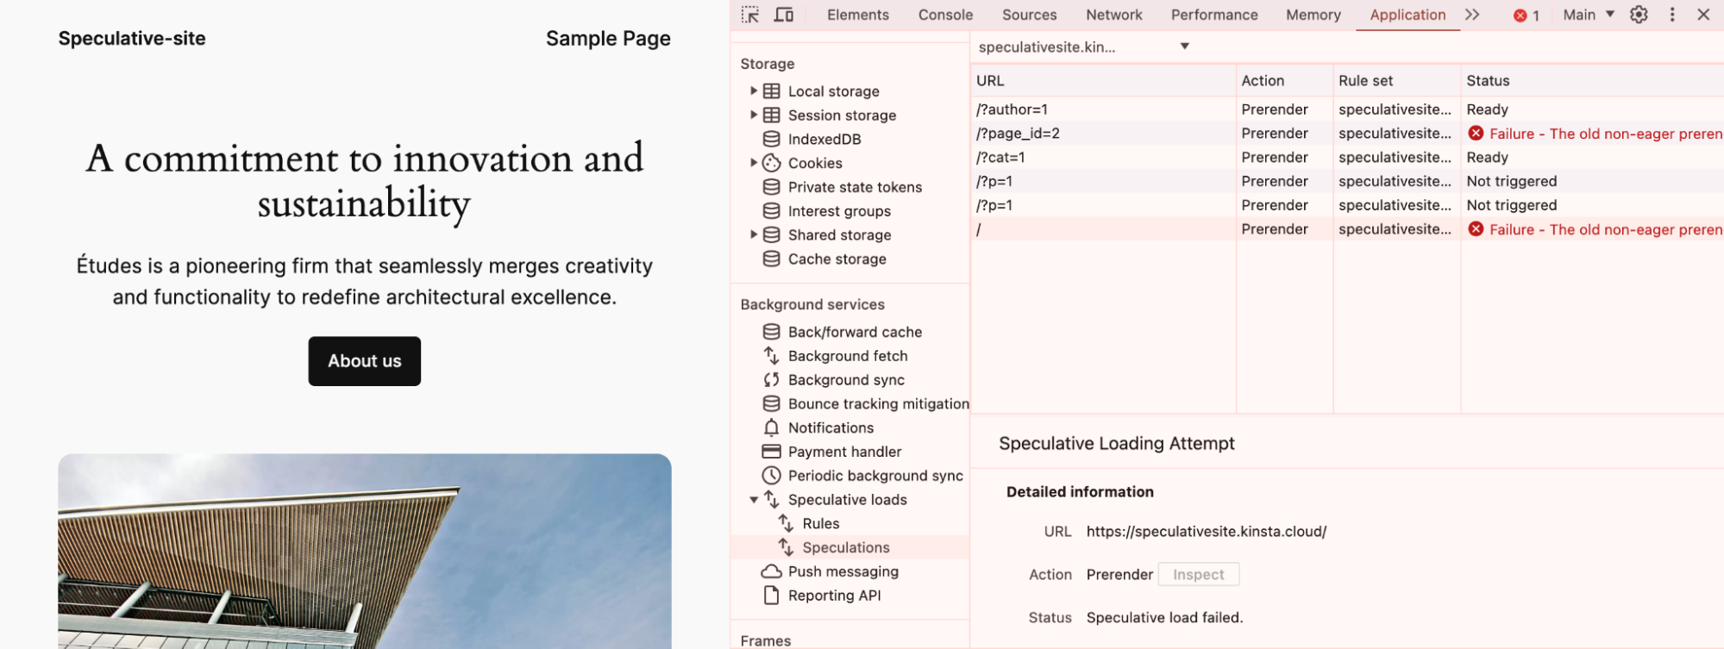
Task: Click the About us button
Action: 365,361
